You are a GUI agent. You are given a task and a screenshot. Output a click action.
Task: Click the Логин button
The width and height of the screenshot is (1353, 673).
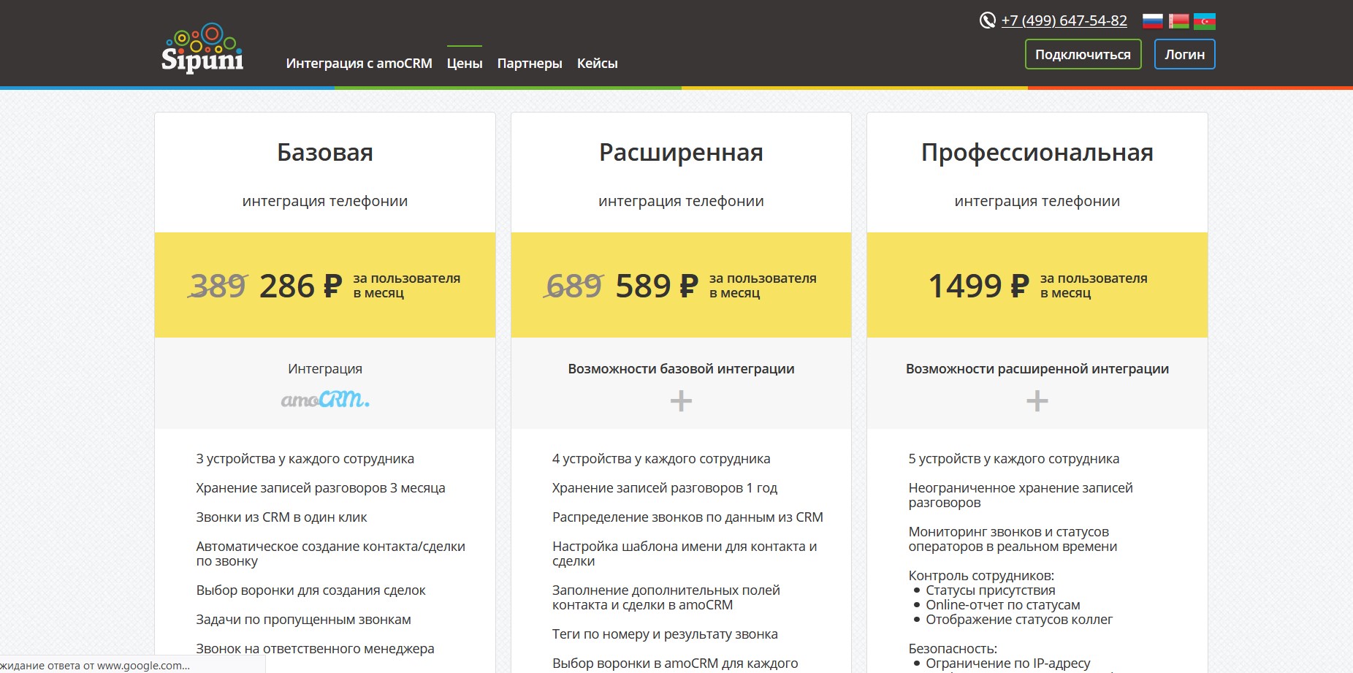point(1184,55)
